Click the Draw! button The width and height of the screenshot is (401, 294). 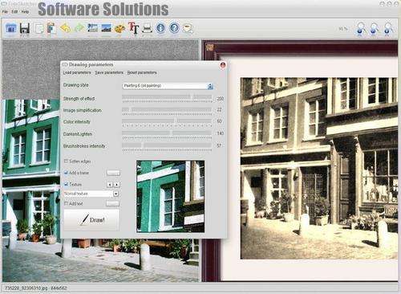pyautogui.click(x=91, y=220)
